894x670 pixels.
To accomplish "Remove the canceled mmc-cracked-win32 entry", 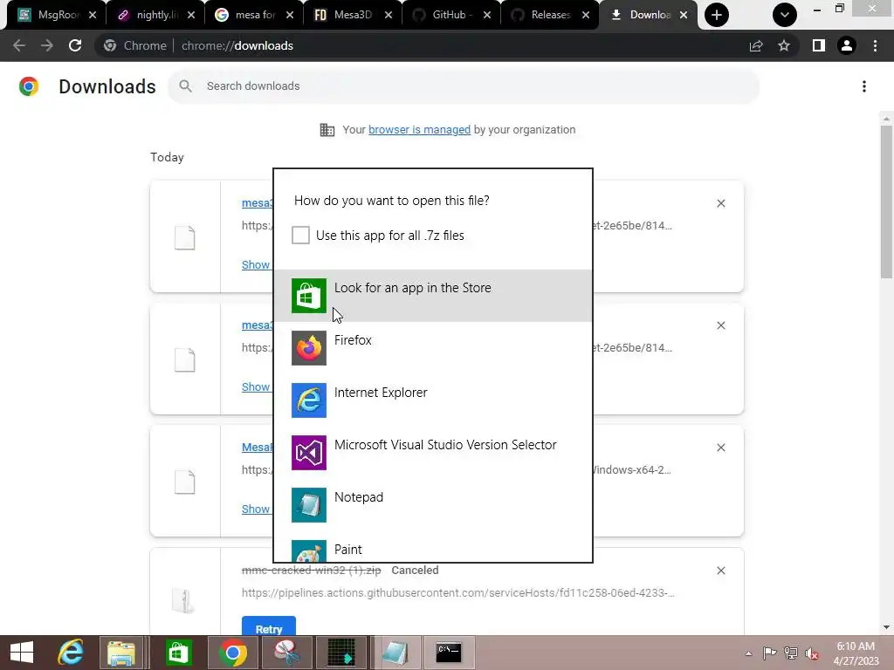I will coord(720,571).
